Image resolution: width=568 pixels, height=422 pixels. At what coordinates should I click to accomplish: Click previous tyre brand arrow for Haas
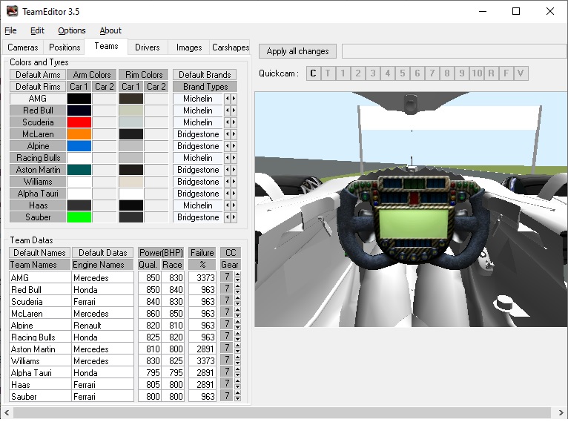coord(227,205)
